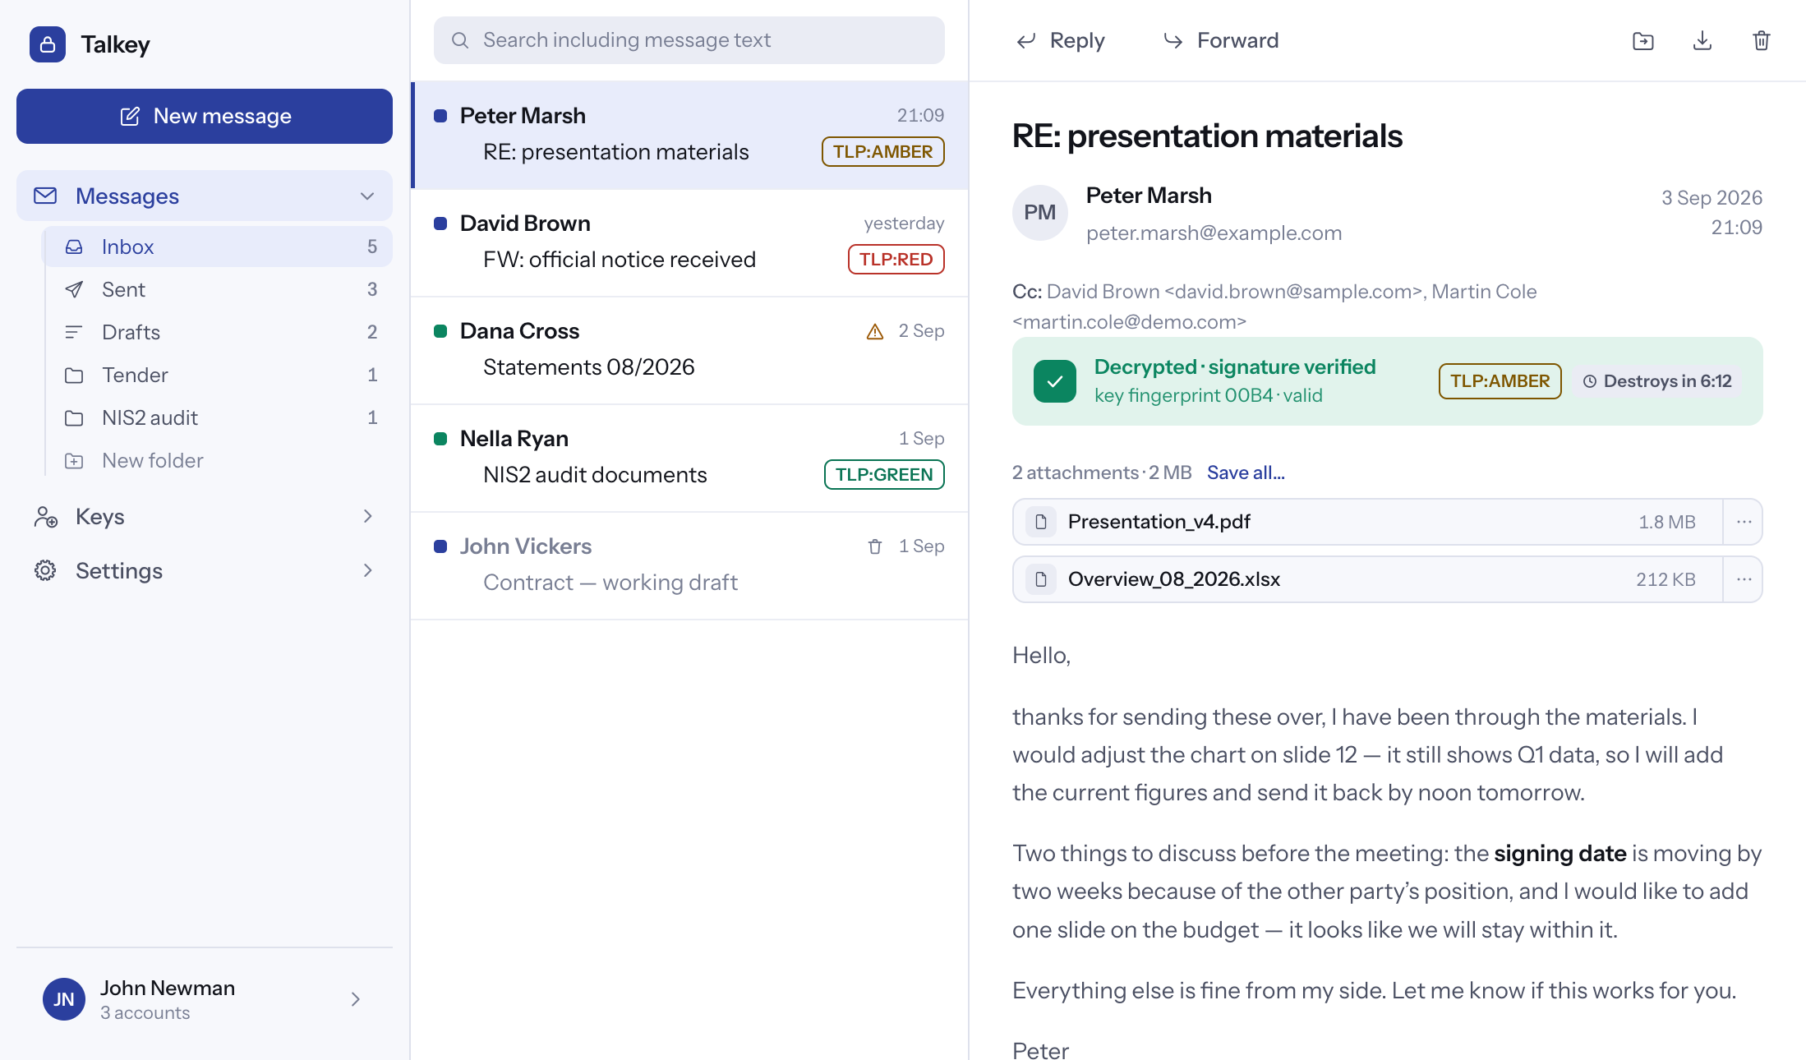
Task: Focus the message search field
Action: (689, 40)
